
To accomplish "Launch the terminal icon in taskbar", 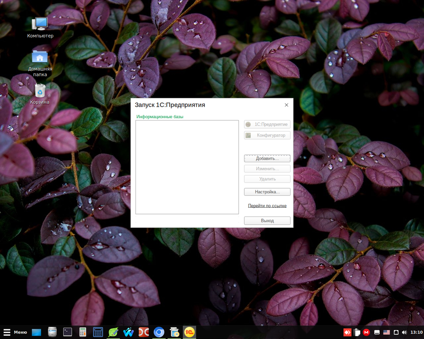I will click(x=67, y=332).
